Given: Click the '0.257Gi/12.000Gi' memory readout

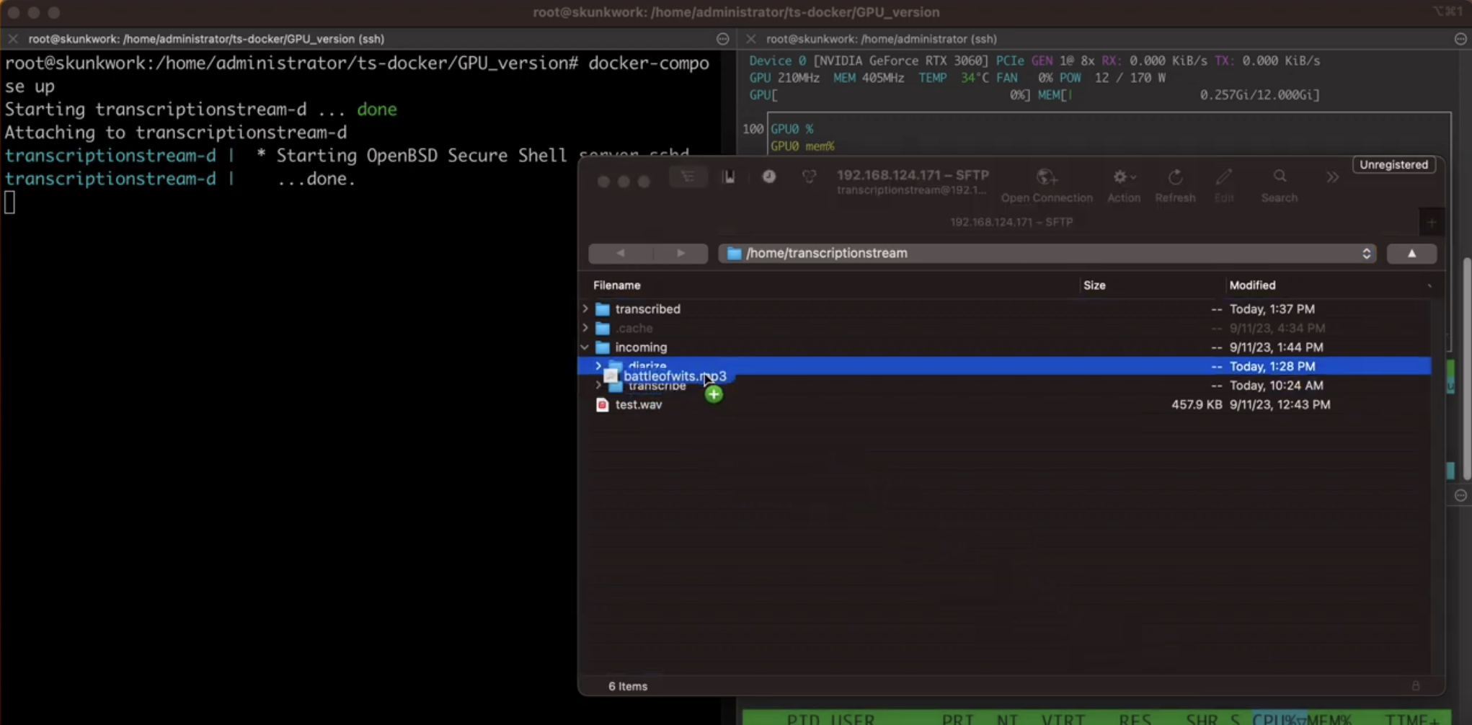Looking at the screenshot, I should 1256,95.
